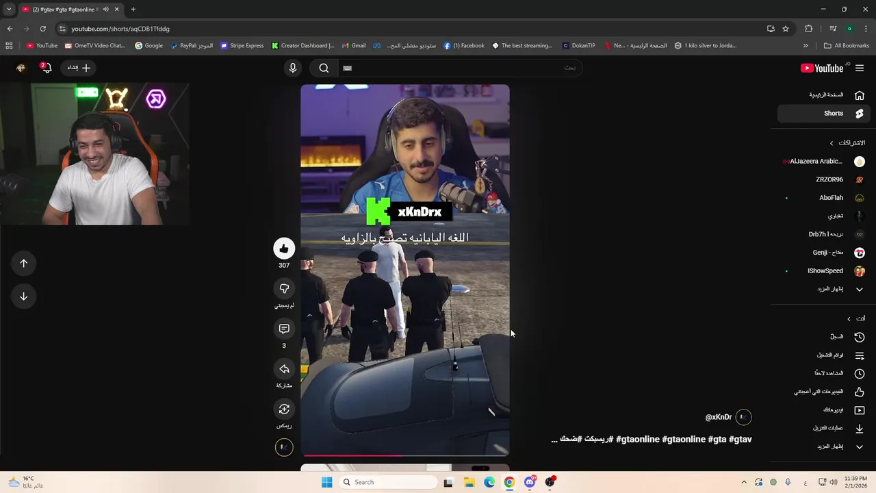Open Microsoft Edge from the taskbar
This screenshot has height=493, width=876.
[x=489, y=482]
